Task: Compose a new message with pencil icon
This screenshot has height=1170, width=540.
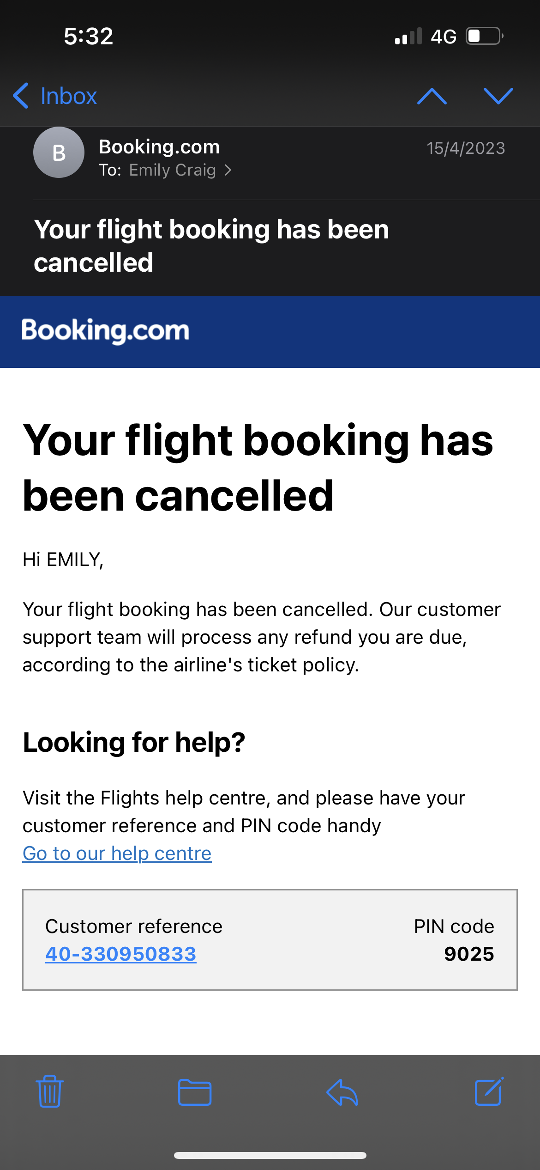Action: point(489,1091)
